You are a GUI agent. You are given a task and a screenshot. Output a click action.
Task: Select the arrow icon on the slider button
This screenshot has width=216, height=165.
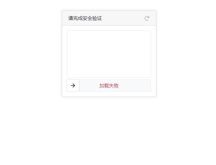tap(73, 86)
